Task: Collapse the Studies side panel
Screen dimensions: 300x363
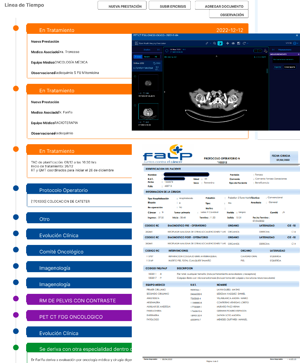Action: pos(158,49)
